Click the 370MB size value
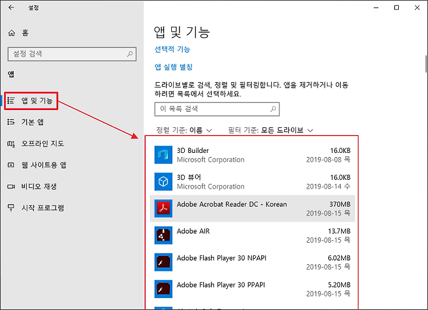This screenshot has height=310, width=428. (x=340, y=204)
